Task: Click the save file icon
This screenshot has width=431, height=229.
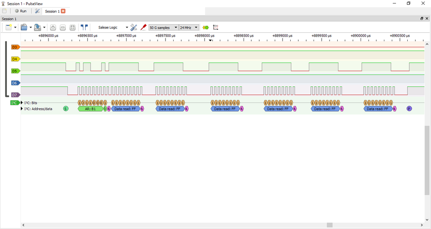Action: (38, 27)
